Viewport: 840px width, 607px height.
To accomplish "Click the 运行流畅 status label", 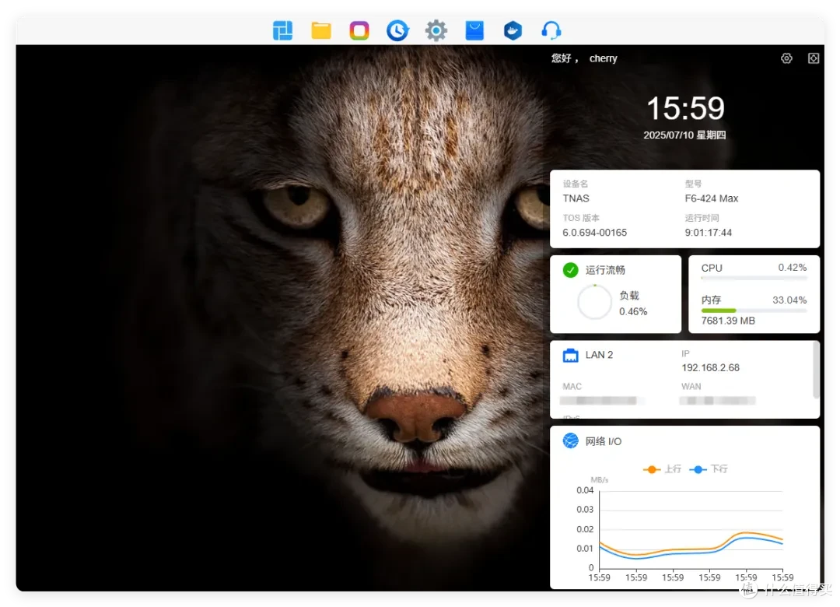I will 605,270.
